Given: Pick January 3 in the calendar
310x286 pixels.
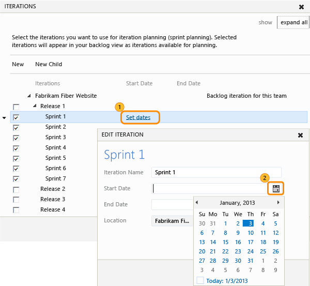Looking at the screenshot, I should pyautogui.click(x=249, y=223).
